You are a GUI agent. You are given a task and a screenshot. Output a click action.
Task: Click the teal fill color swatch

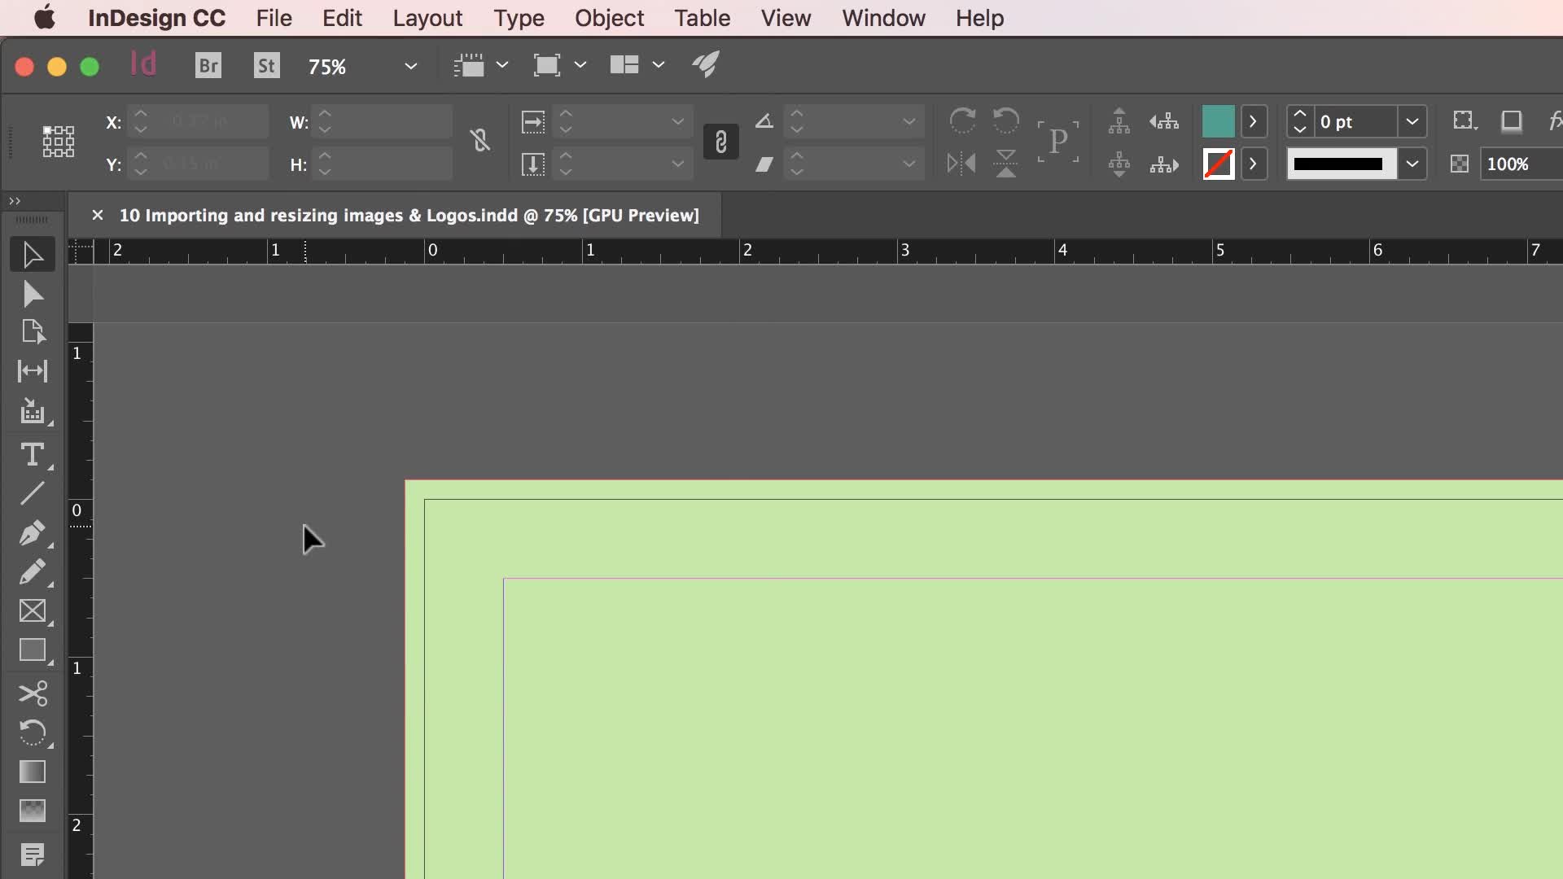(1218, 122)
